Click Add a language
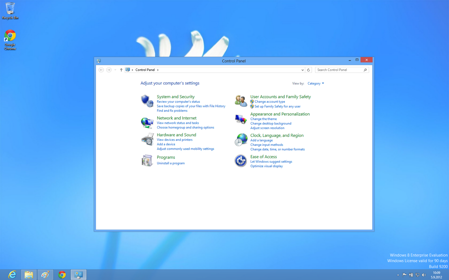The image size is (449, 280). pos(262,140)
